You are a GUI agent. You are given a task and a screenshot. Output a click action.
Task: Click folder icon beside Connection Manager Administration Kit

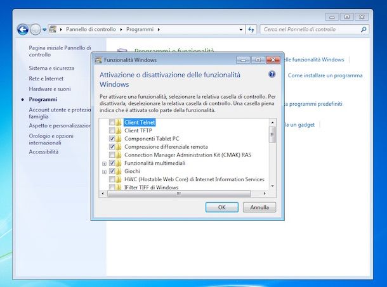coord(119,155)
